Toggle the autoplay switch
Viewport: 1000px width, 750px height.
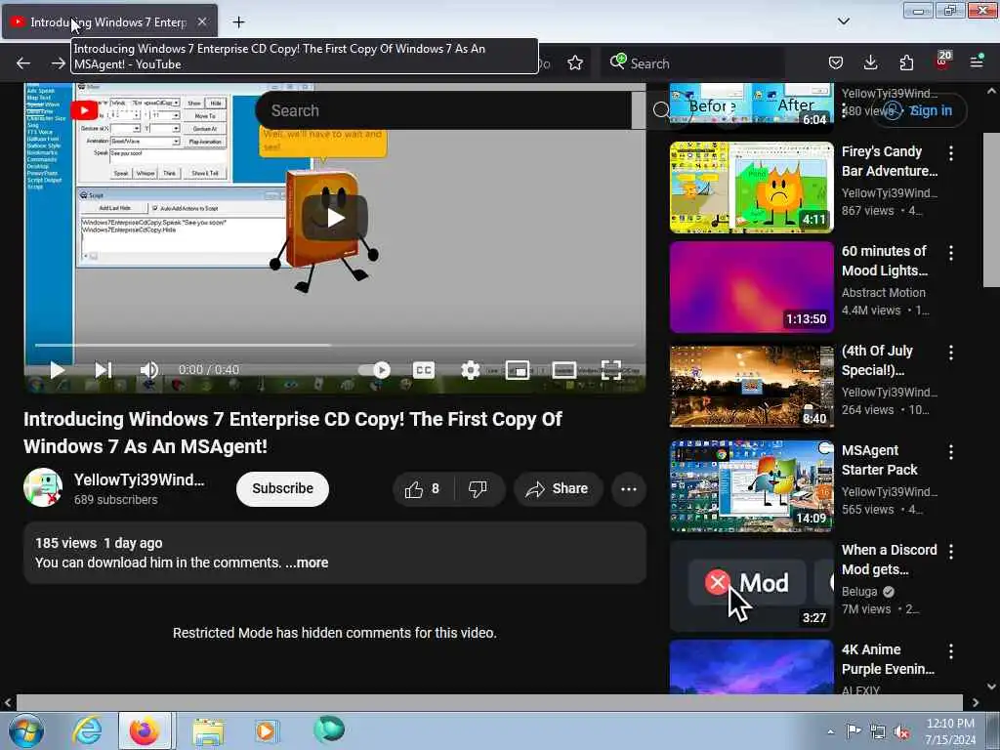pyautogui.click(x=374, y=370)
